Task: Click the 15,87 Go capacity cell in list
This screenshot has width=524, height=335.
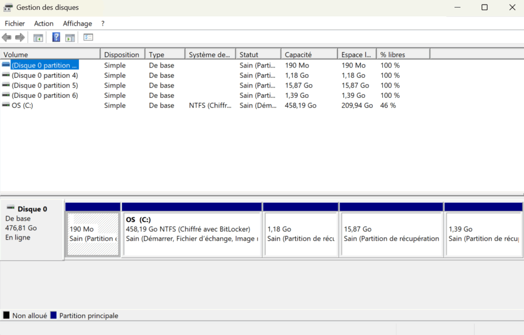Action: coord(299,86)
